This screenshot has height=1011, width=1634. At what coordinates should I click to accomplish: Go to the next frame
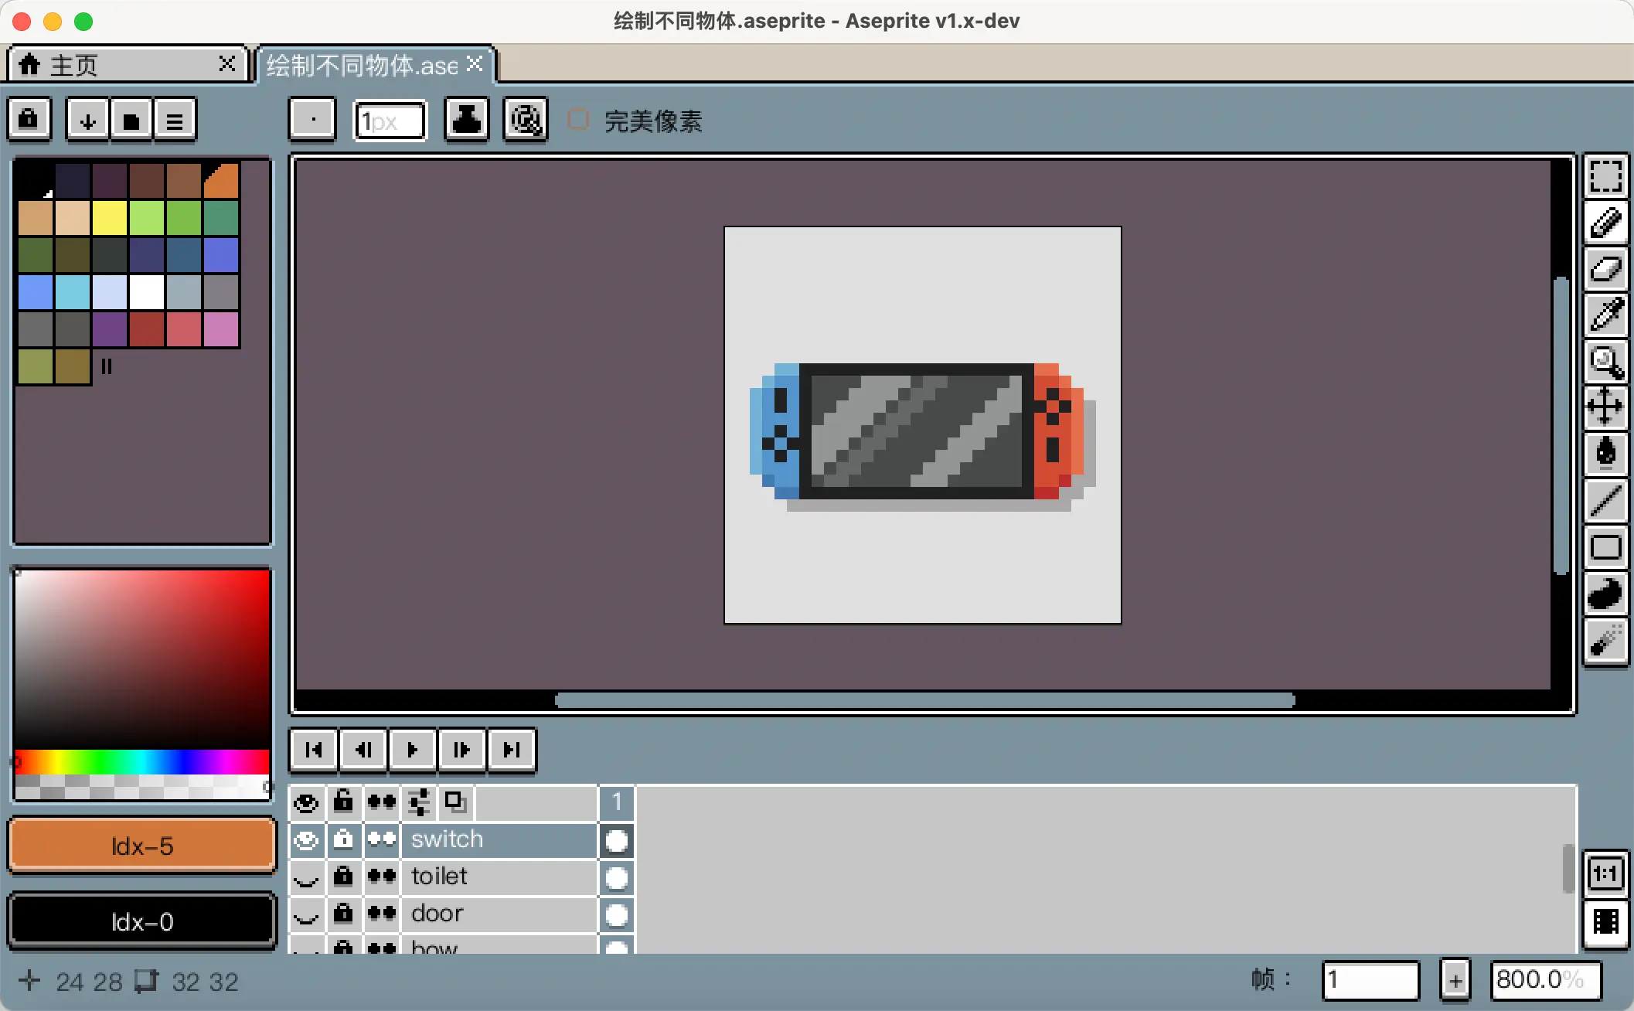click(x=461, y=750)
